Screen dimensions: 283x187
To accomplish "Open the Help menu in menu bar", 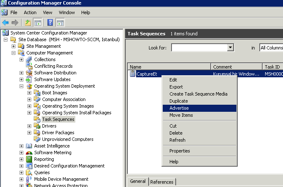I will (86, 12).
